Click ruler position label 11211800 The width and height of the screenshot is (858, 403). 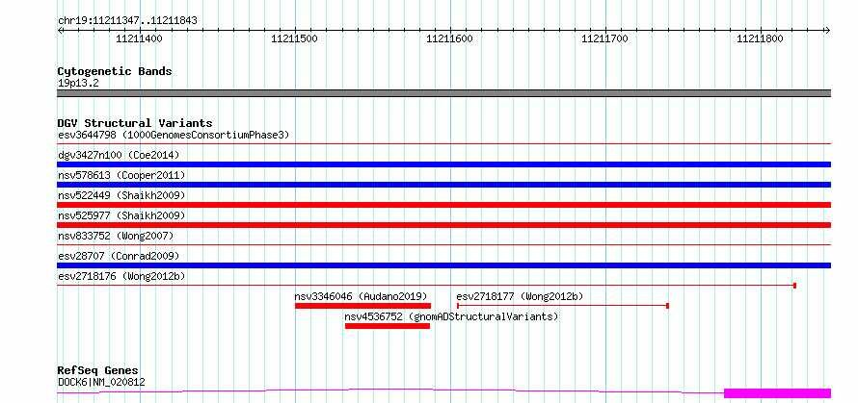pos(760,38)
